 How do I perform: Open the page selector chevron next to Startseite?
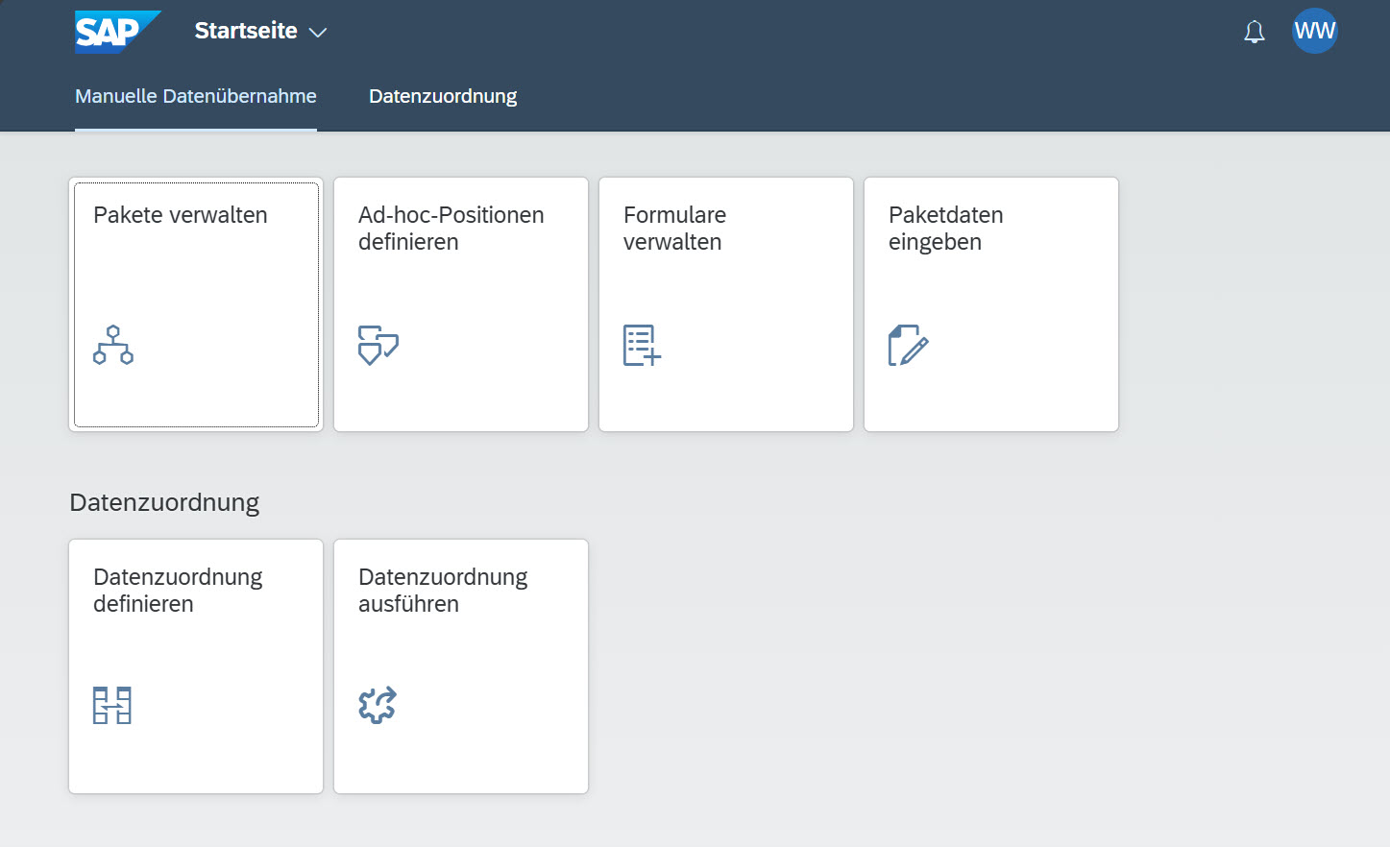(318, 32)
